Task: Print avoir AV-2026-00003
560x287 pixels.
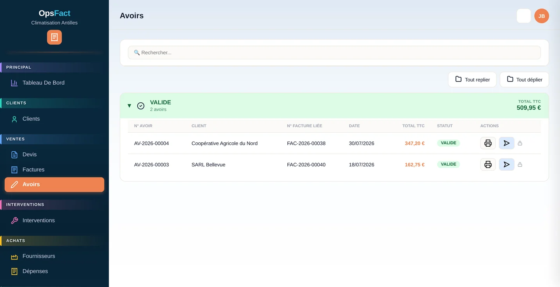Action: tap(488, 164)
